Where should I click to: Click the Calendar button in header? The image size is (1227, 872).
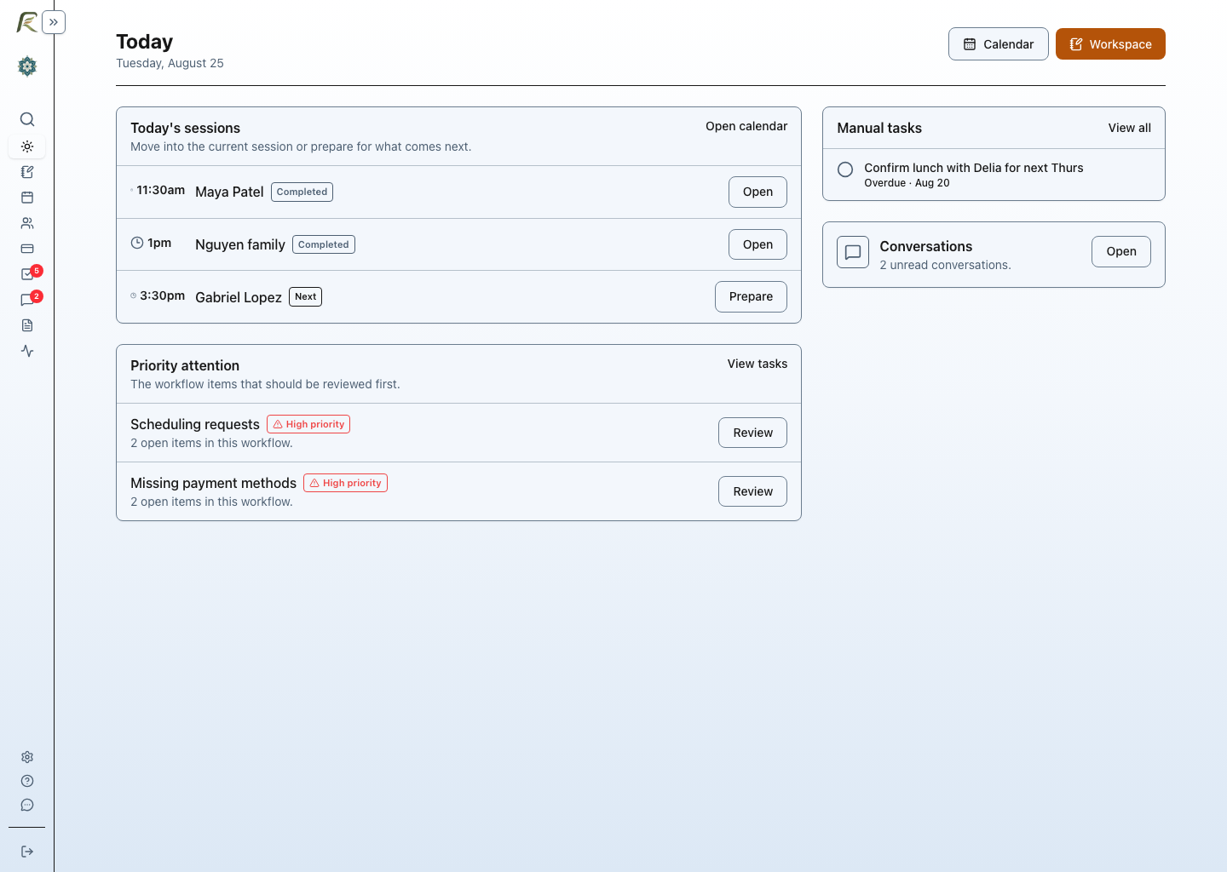999,44
